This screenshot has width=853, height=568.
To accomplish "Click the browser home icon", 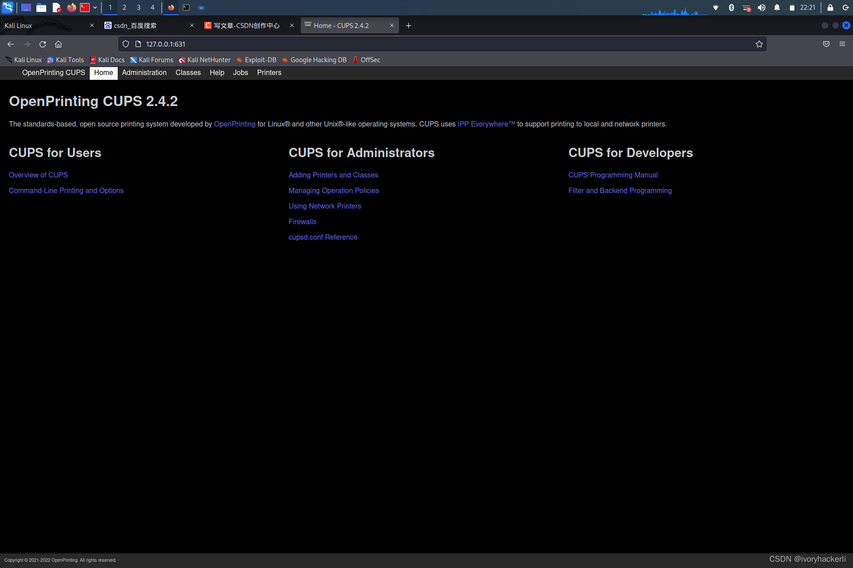I will 58,44.
